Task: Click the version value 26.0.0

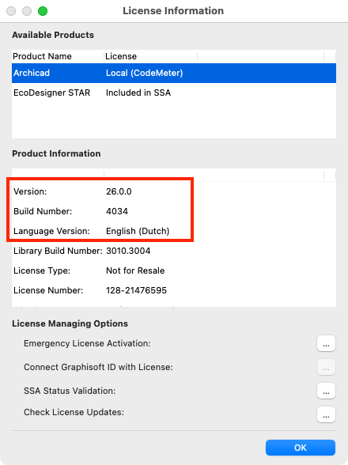Action: [x=119, y=191]
